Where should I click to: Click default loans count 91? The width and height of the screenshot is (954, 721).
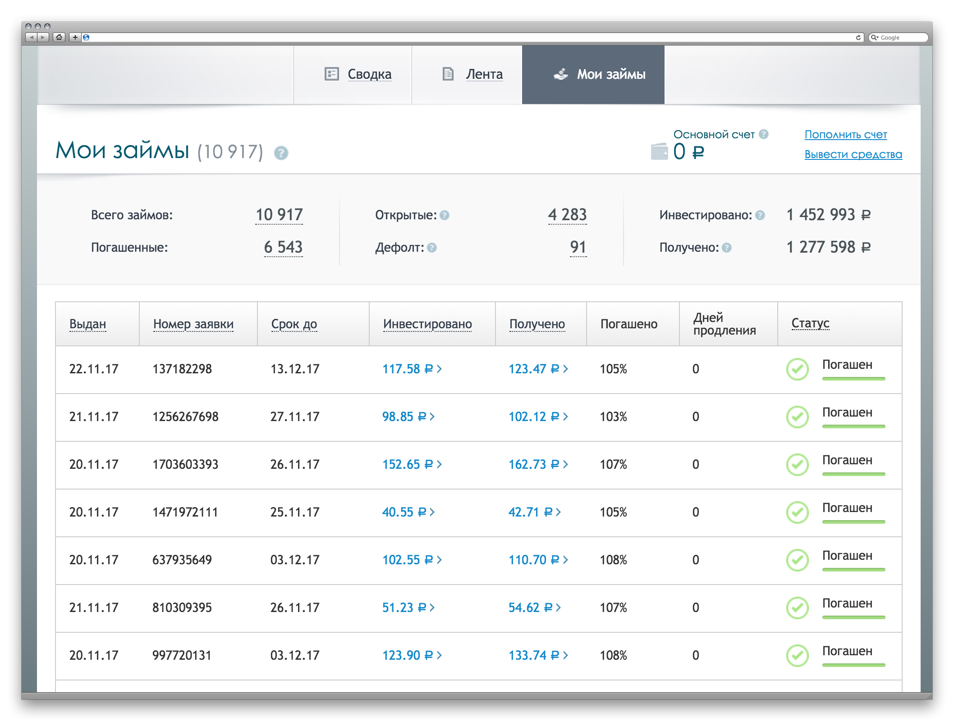tap(578, 247)
